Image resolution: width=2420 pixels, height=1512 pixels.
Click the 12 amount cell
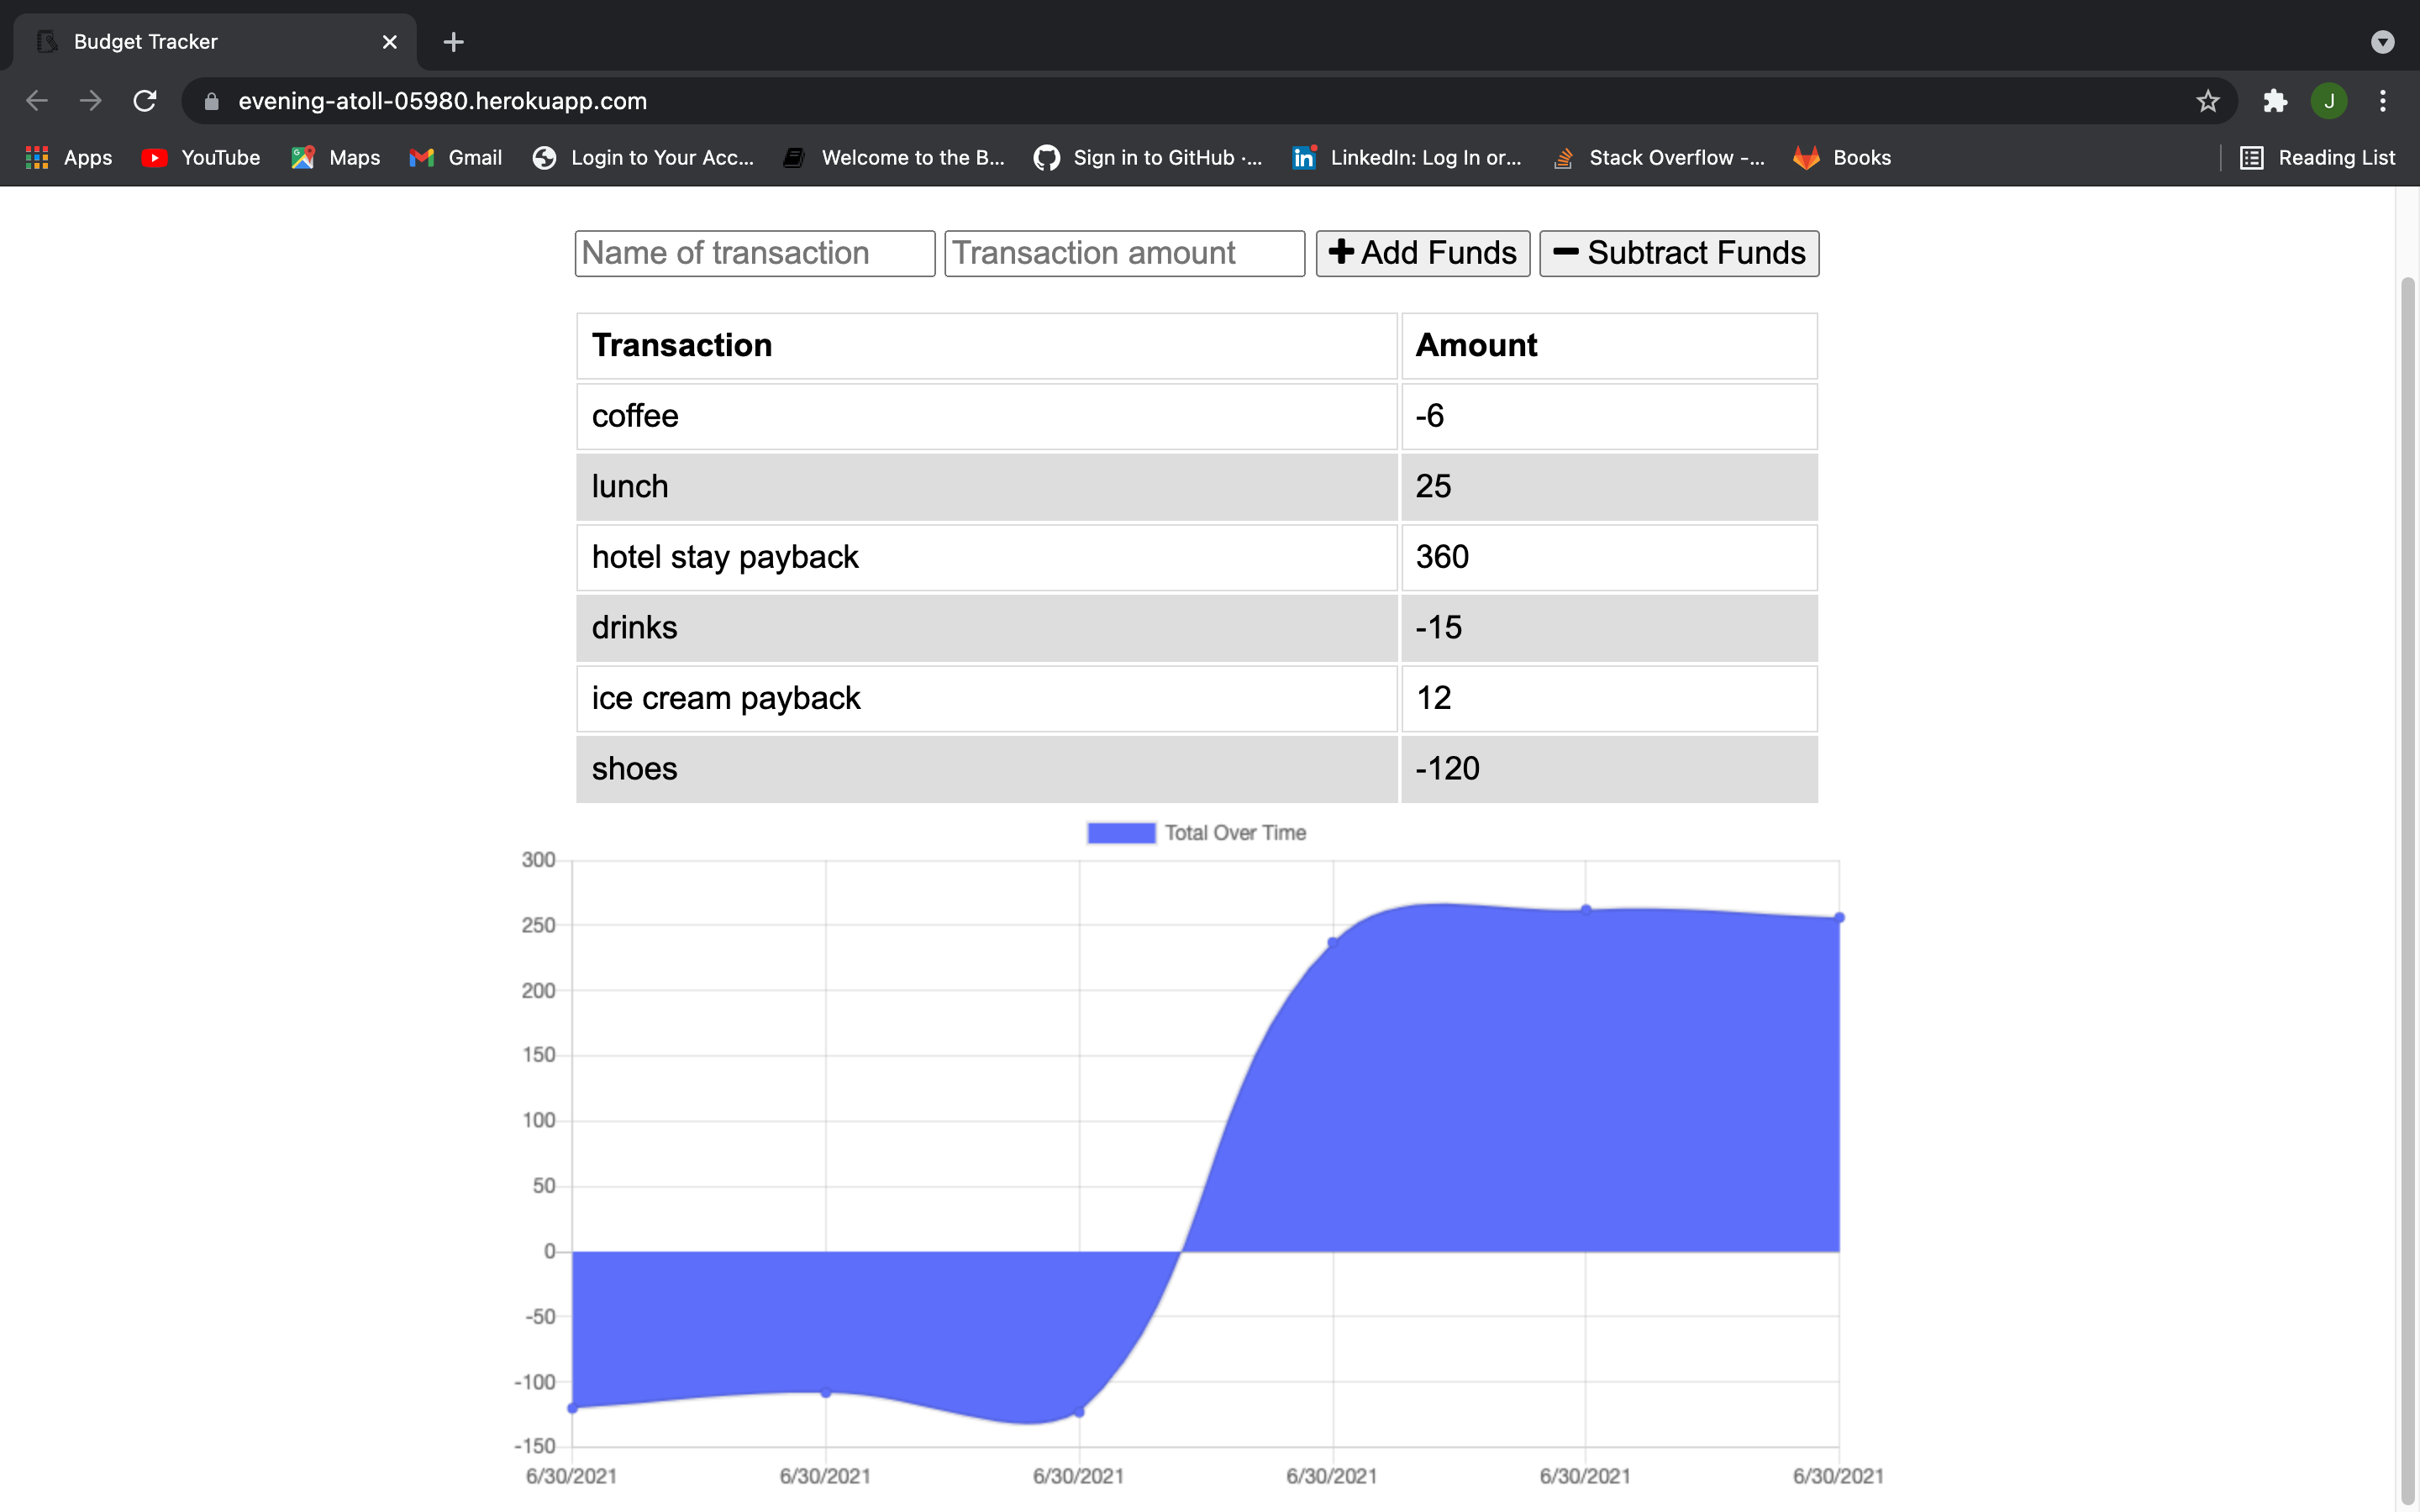click(x=1609, y=698)
